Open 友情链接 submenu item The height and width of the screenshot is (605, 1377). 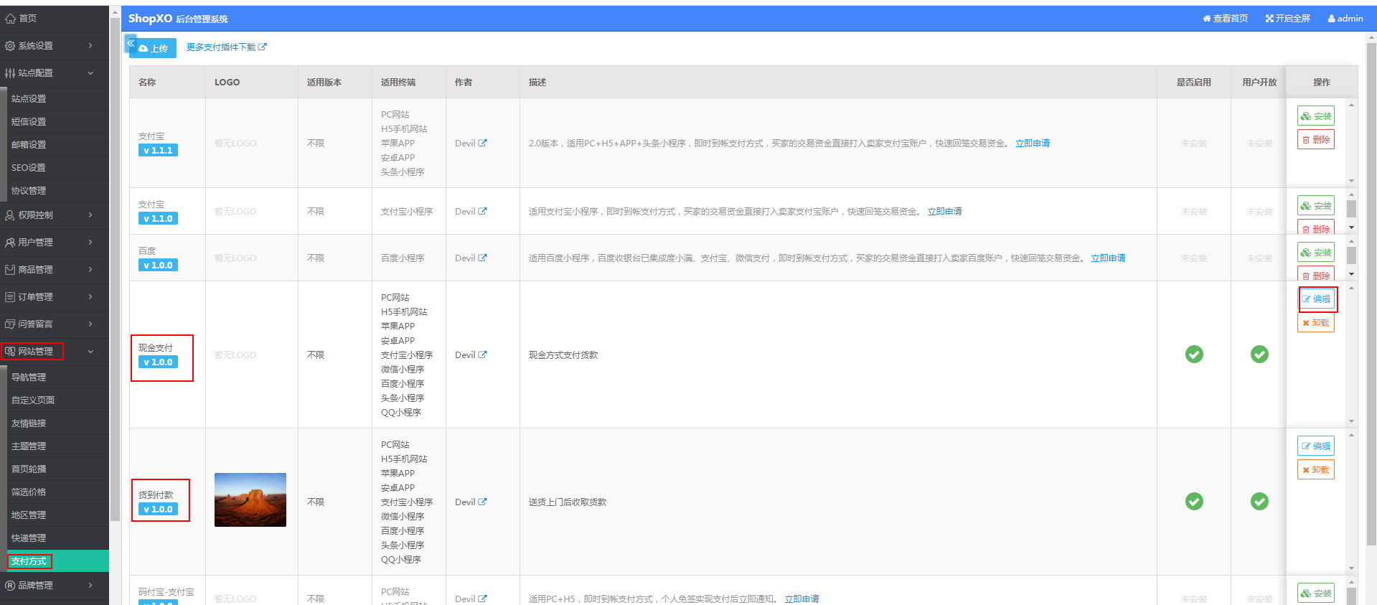pyautogui.click(x=57, y=423)
